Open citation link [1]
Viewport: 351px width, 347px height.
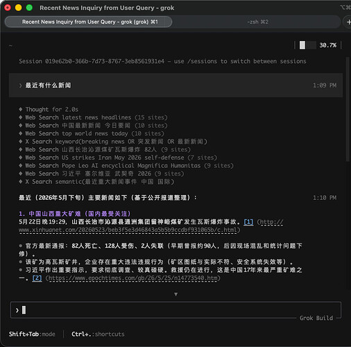pos(248,222)
